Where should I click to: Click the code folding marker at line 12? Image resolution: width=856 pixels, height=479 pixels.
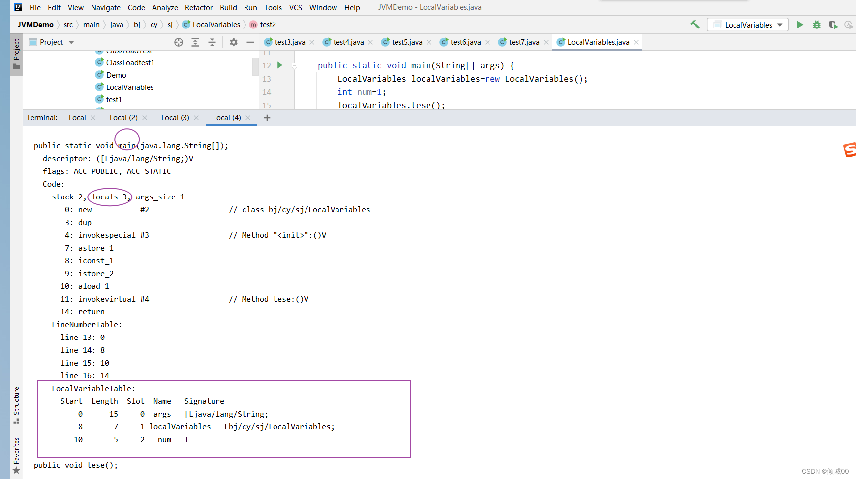294,65
